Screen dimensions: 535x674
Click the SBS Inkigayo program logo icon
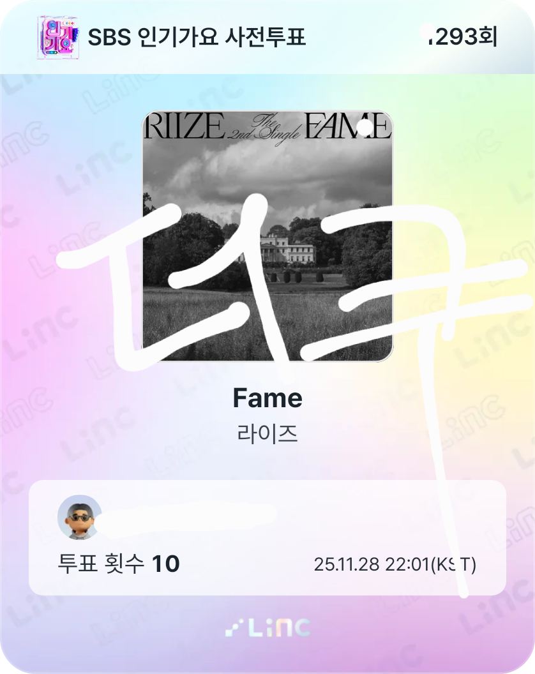click(58, 38)
